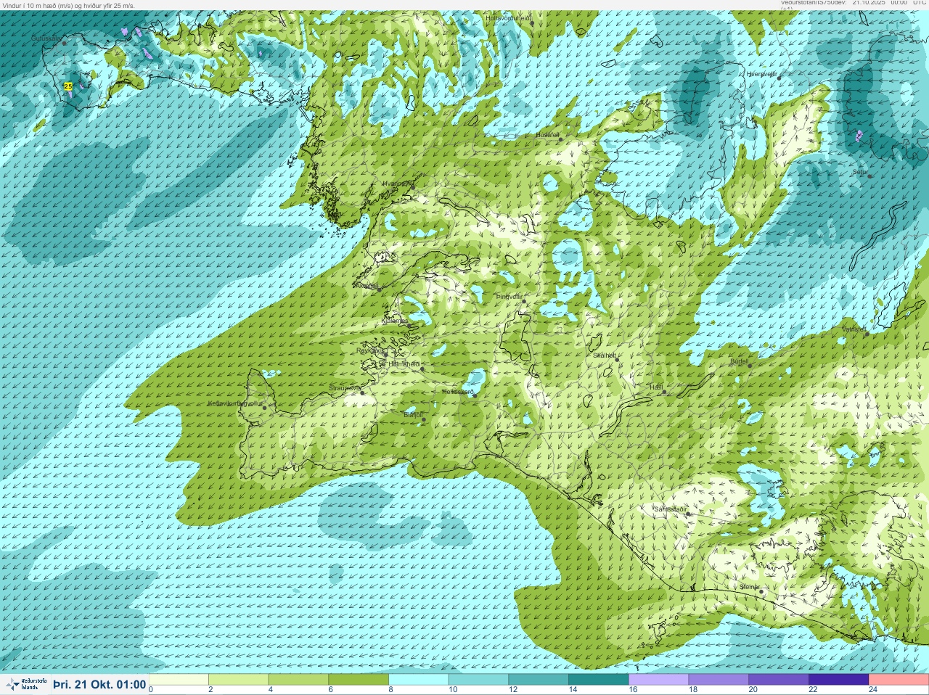Click the 'Þri. 21 Okt. 01:00' forecast time label

[99, 684]
